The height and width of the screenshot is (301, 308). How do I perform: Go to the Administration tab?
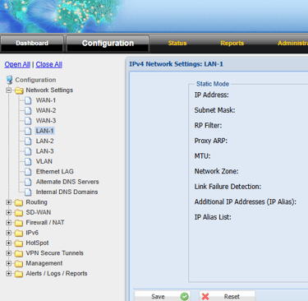tap(292, 43)
